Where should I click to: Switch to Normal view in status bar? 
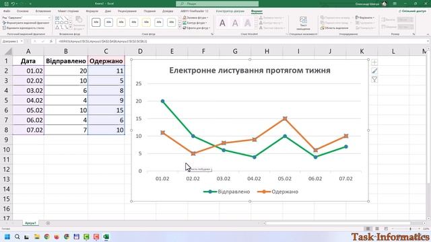pyautogui.click(x=368, y=229)
